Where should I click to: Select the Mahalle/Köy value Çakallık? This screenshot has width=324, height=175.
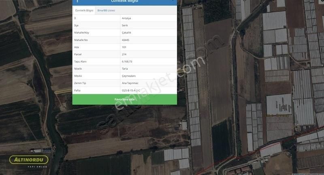(x=126, y=32)
